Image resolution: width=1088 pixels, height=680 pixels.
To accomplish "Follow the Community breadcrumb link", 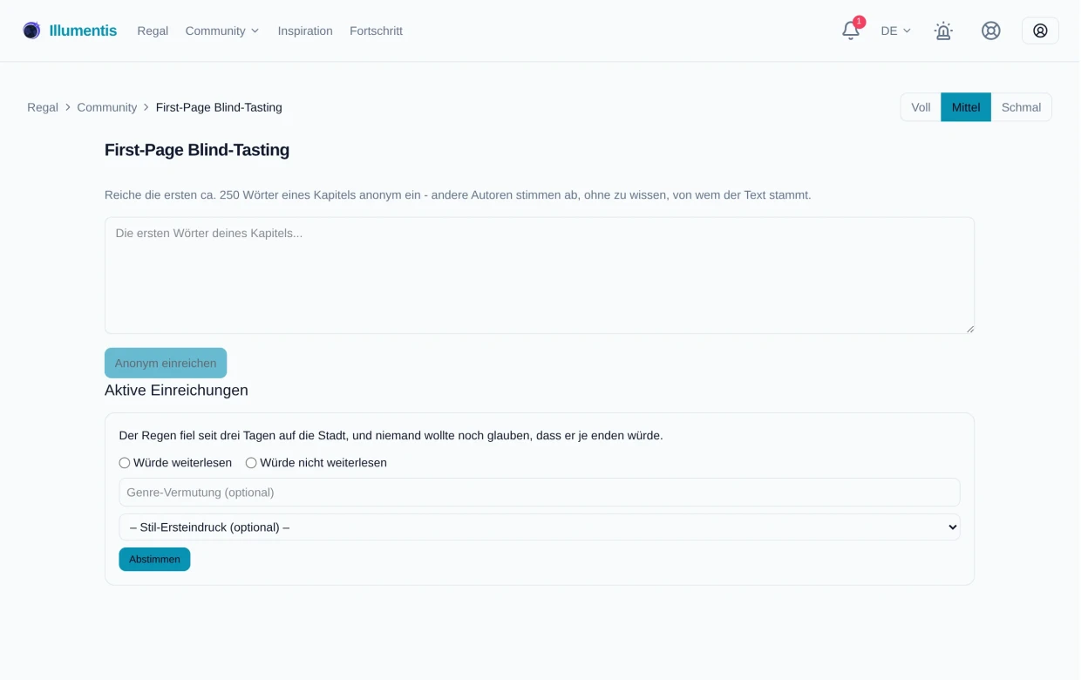I will coord(107,107).
